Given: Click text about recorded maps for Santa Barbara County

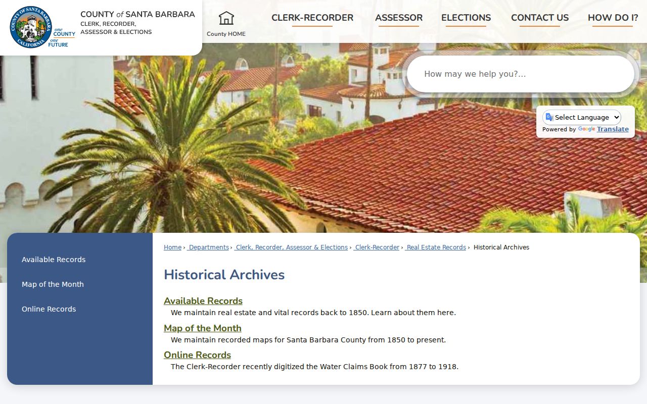Looking at the screenshot, I should coord(308,340).
